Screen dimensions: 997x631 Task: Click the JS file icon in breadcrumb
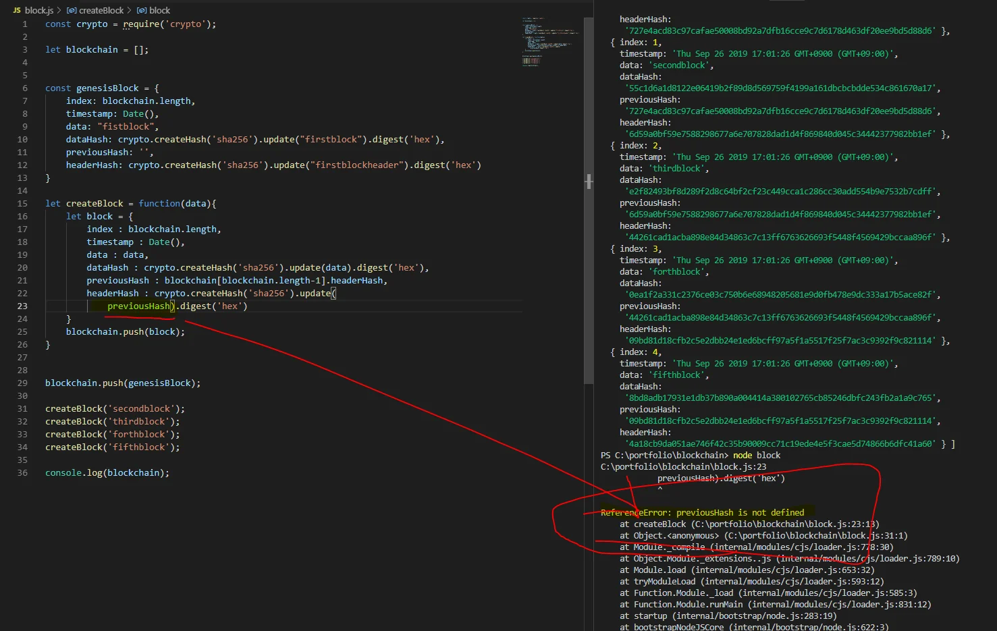tap(16, 10)
